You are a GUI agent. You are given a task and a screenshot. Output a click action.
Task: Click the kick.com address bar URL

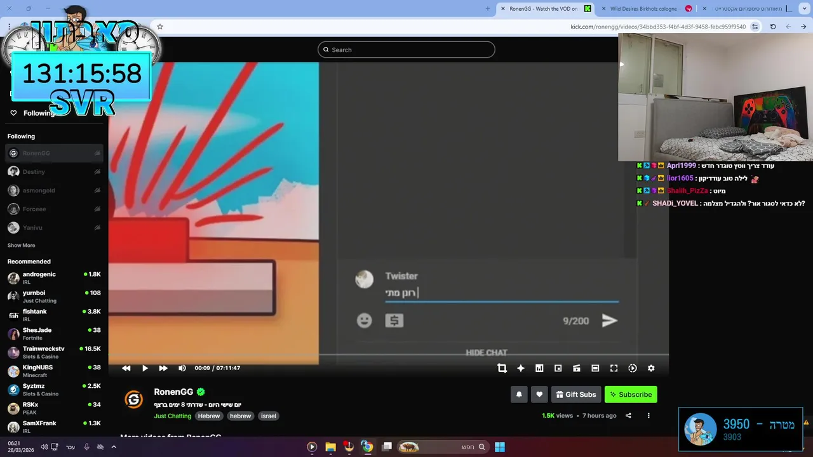[658, 27]
